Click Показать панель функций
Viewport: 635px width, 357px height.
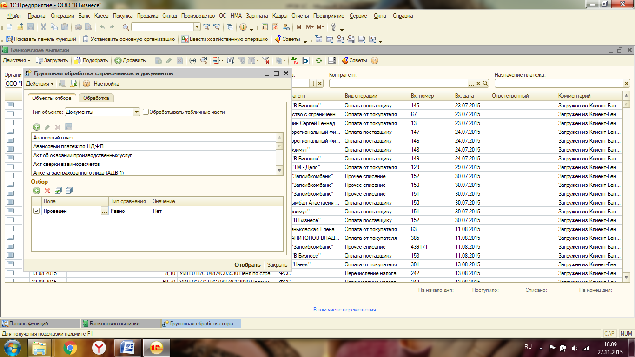point(41,40)
